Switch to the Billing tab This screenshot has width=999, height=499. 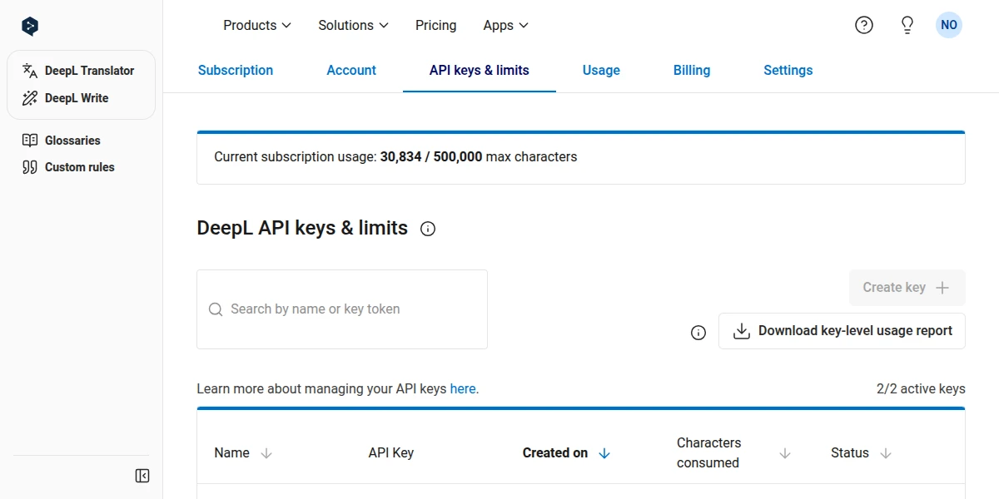691,71
